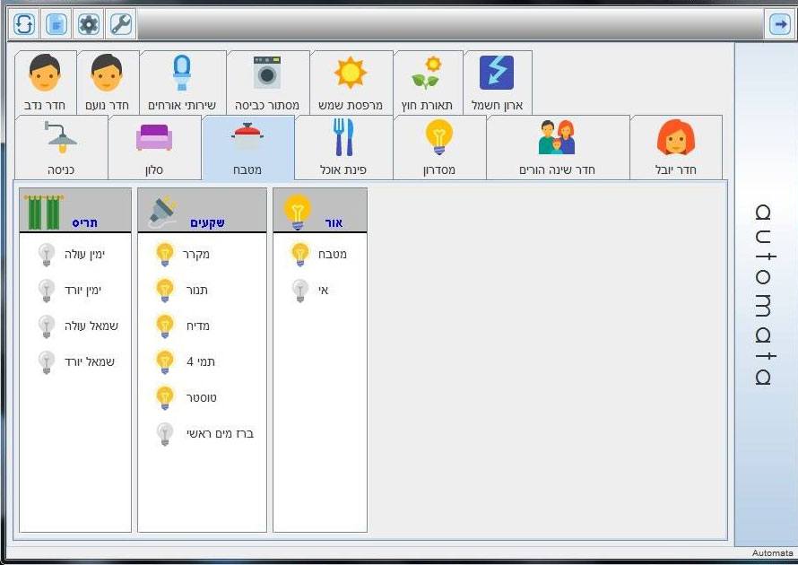
Task: Click the large light bulb in אור header
Action: 297,210
